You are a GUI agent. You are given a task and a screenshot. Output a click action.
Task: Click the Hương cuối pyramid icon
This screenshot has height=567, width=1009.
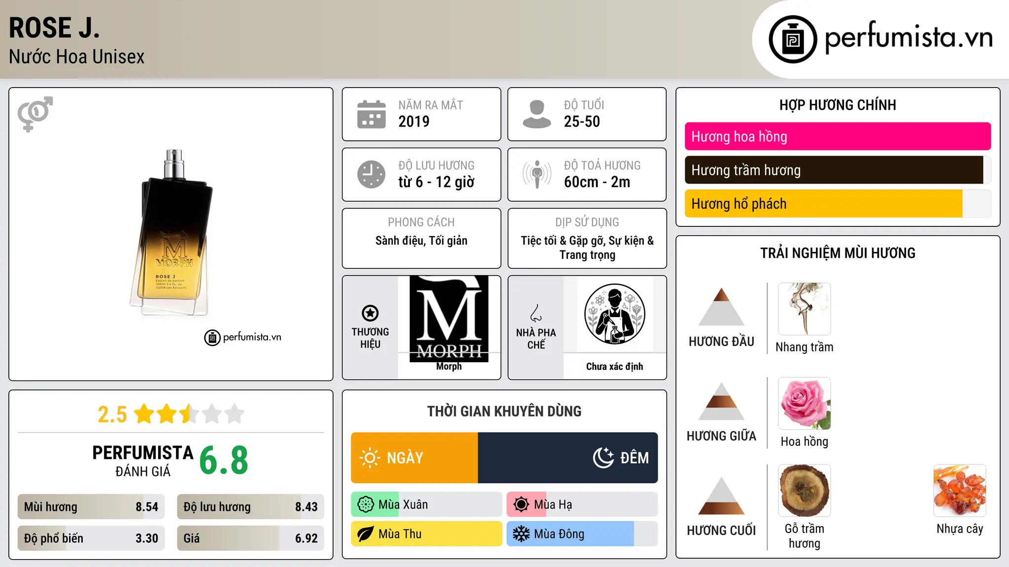[x=721, y=496]
